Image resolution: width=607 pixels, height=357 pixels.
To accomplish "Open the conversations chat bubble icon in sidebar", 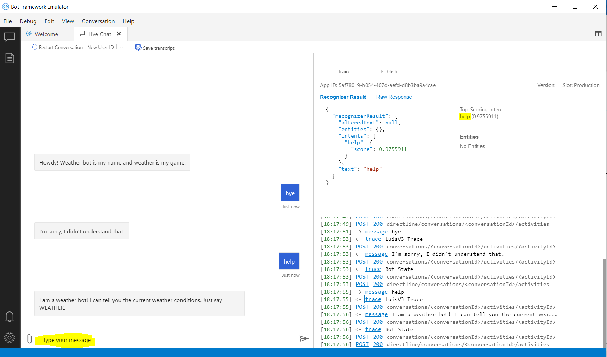I will coord(9,37).
